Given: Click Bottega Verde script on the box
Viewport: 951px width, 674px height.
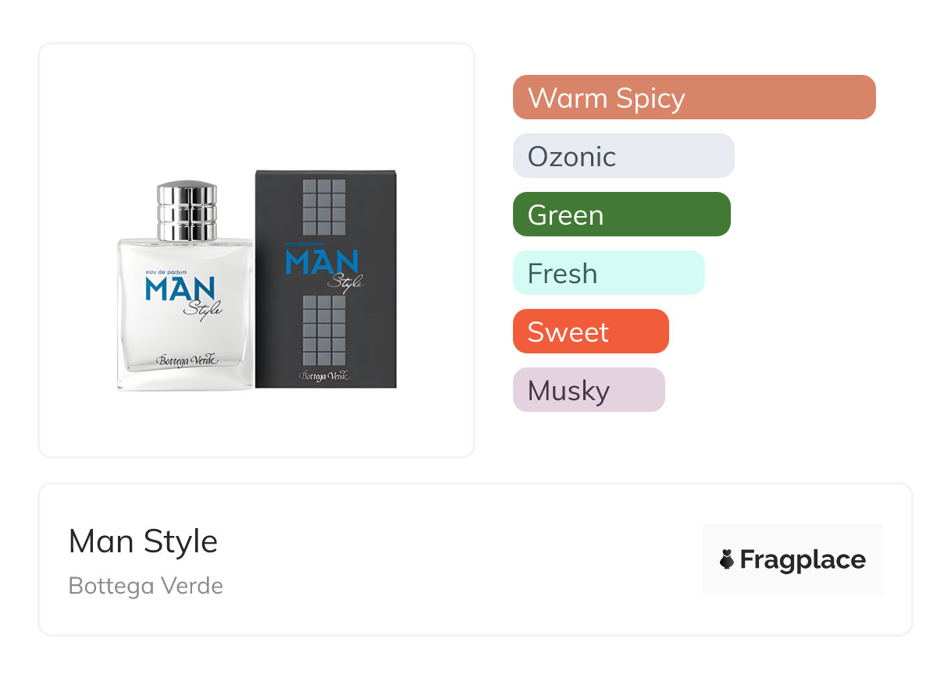Looking at the screenshot, I should (326, 376).
